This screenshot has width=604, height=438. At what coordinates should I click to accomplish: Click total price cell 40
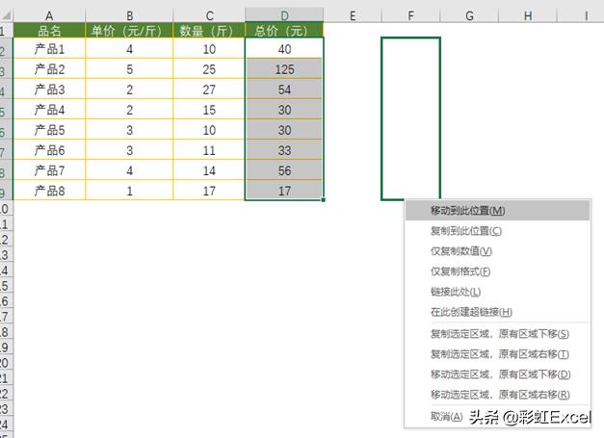click(284, 49)
